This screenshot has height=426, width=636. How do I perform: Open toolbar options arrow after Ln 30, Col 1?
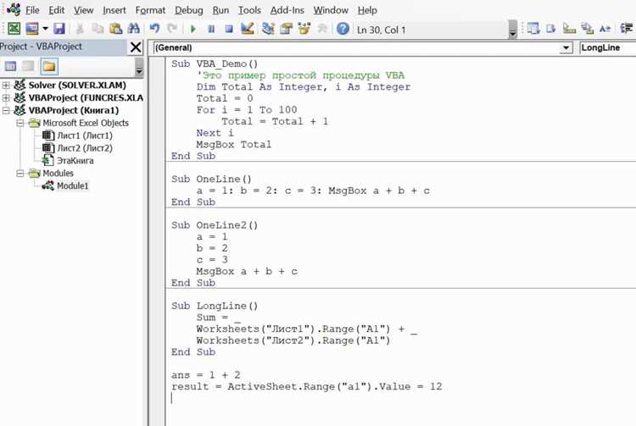pos(513,29)
